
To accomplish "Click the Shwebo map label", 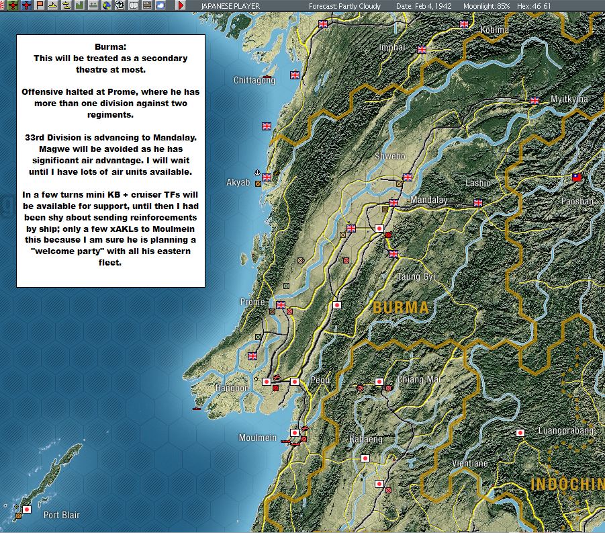I will (x=389, y=156).
